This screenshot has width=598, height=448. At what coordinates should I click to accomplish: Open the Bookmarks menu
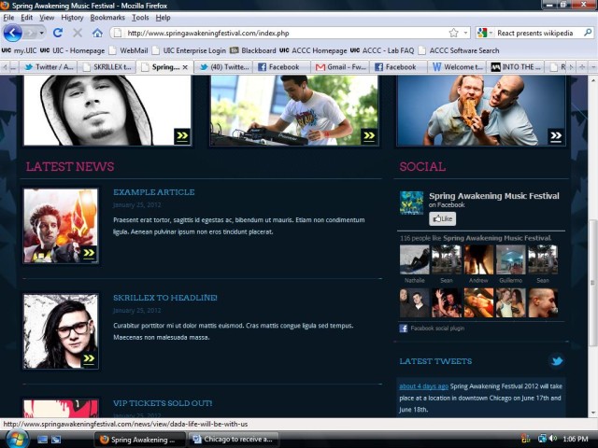(107, 18)
